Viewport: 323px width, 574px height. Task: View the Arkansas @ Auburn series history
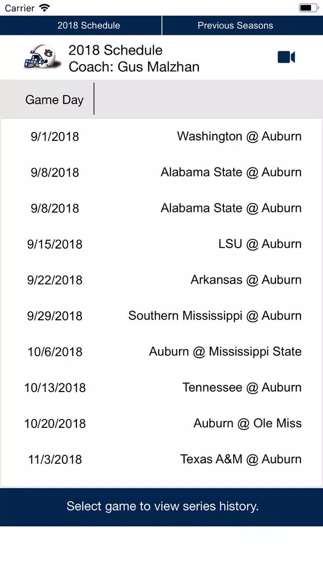162,280
